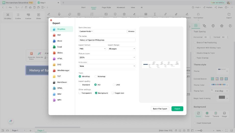Screen dimensions: 235x133
Task: Click Add-on $29/yr upgrade button
Action: tap(218, 3)
